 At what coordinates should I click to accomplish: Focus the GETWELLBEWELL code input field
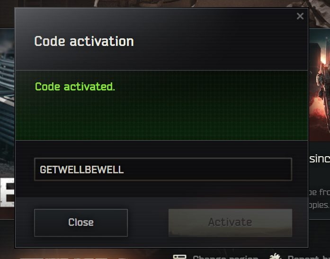163,170
